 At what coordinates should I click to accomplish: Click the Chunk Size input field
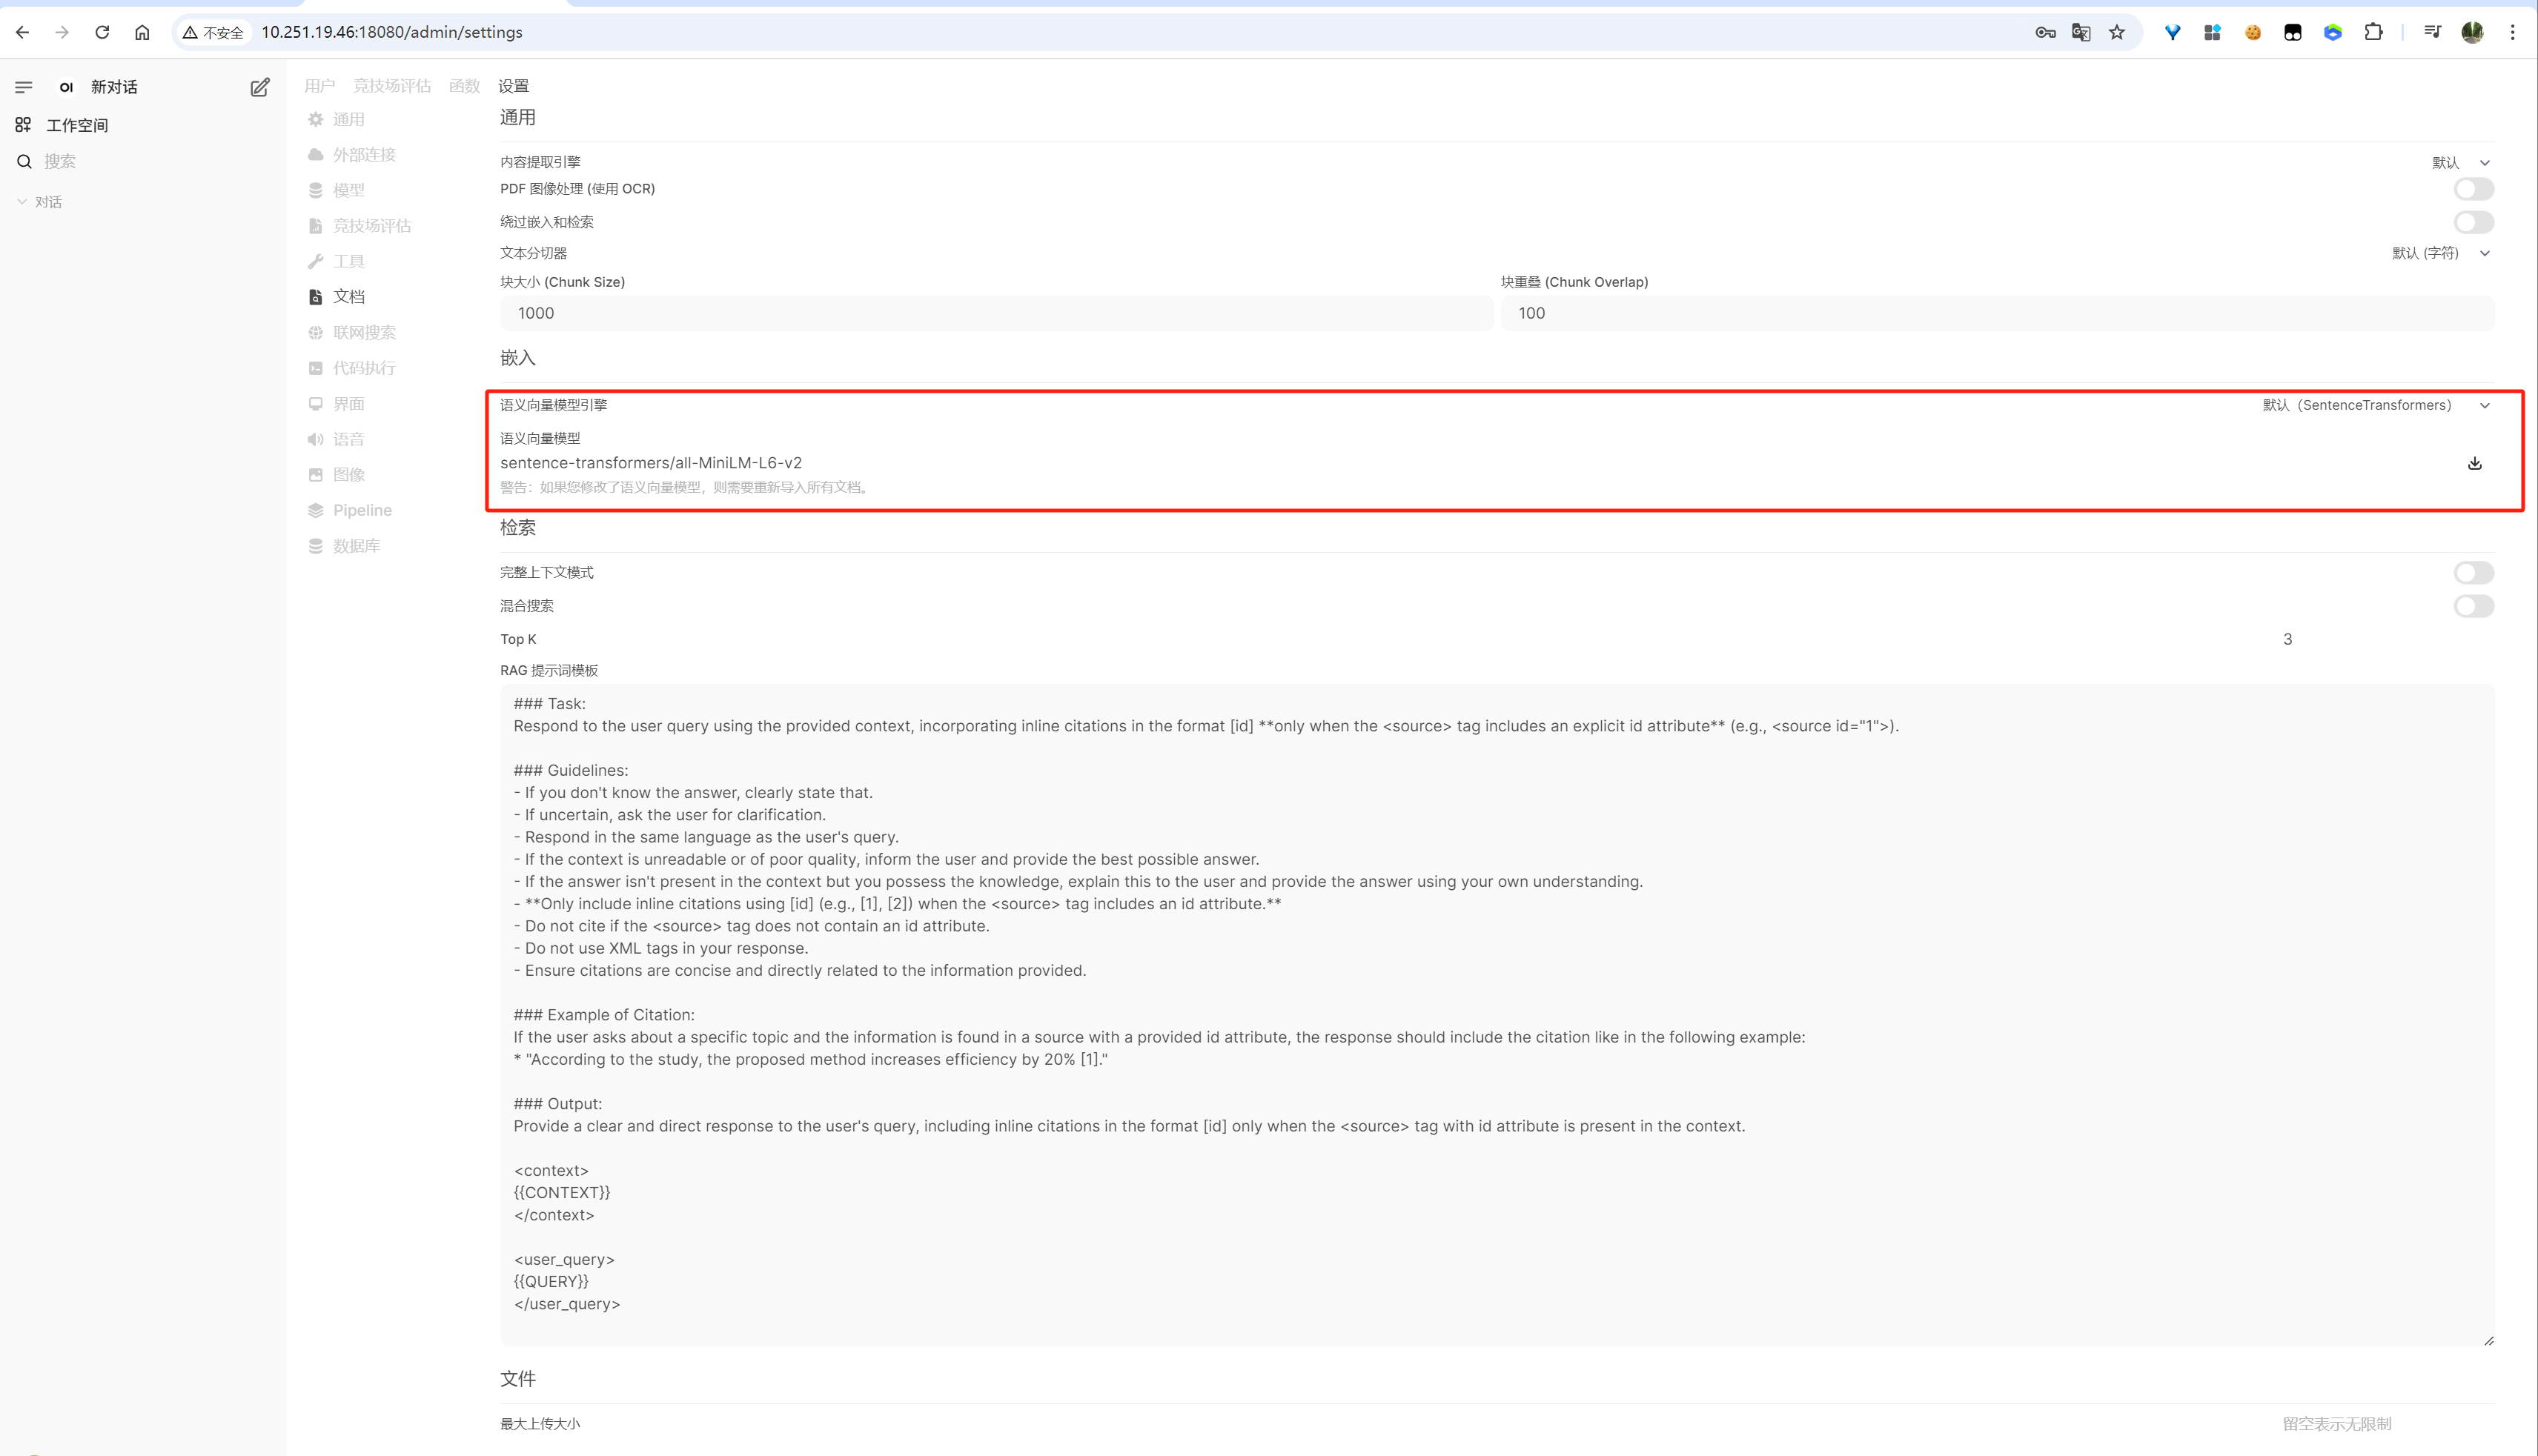(995, 313)
